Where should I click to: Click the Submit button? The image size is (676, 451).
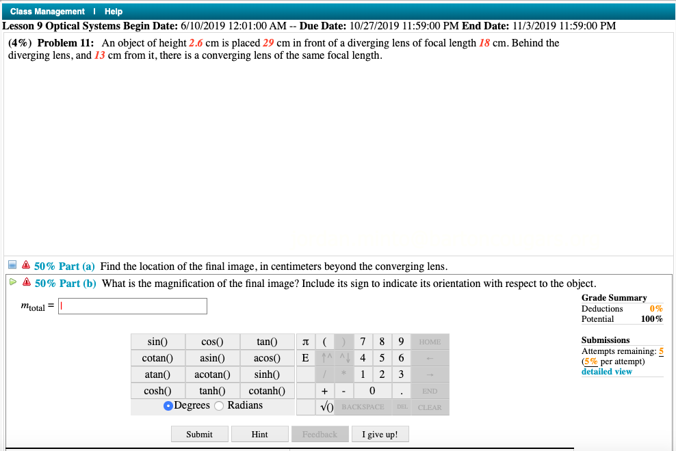tap(199, 433)
